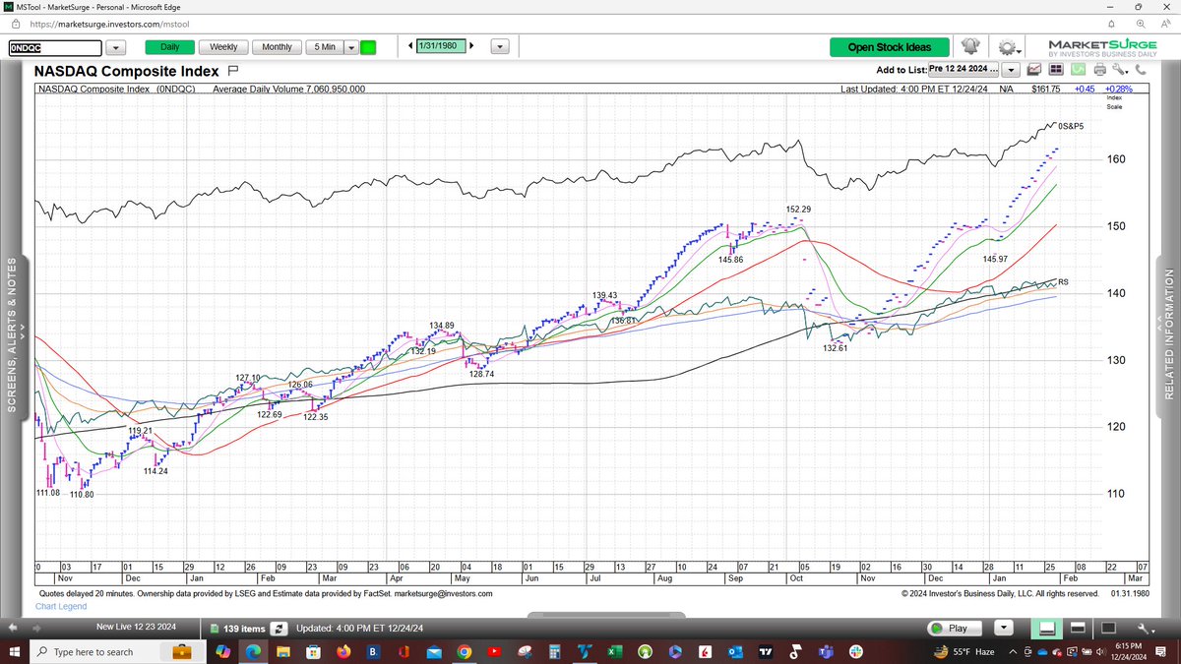Select the full chart layout toggle
Screen dimensions: 1181x664
pyautogui.click(x=1106, y=628)
